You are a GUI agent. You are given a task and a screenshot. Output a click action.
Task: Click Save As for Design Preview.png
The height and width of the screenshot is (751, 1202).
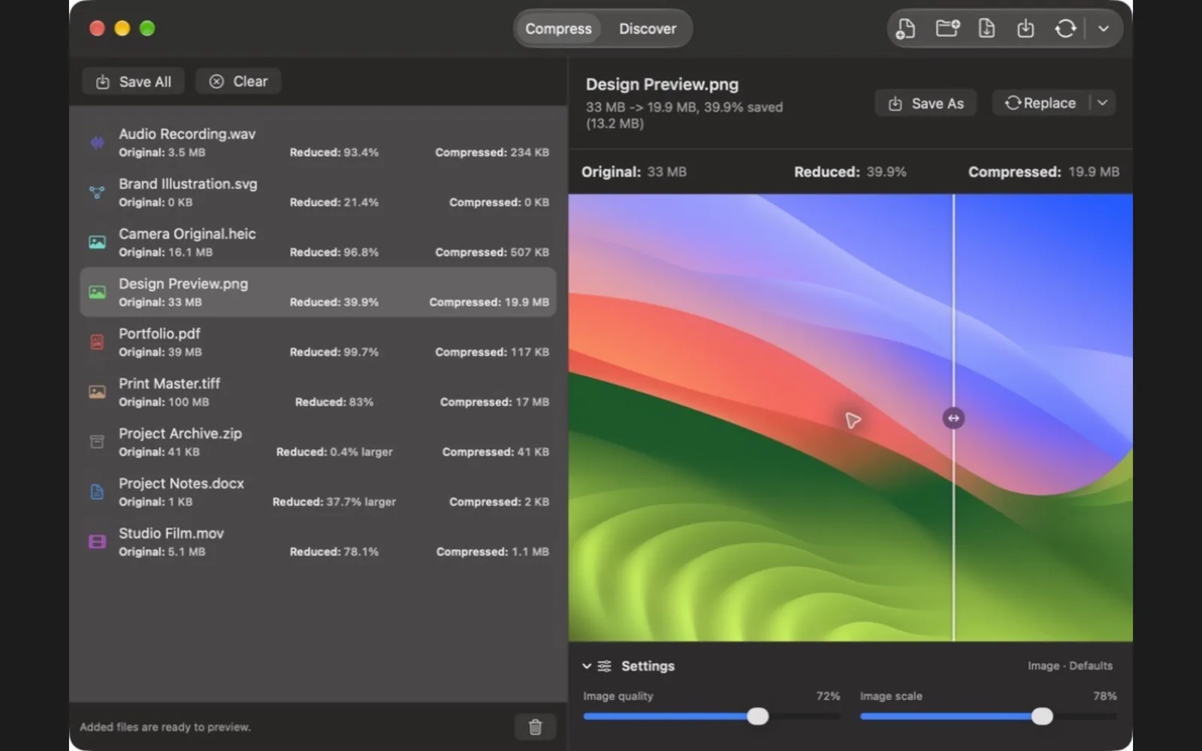[x=926, y=104]
